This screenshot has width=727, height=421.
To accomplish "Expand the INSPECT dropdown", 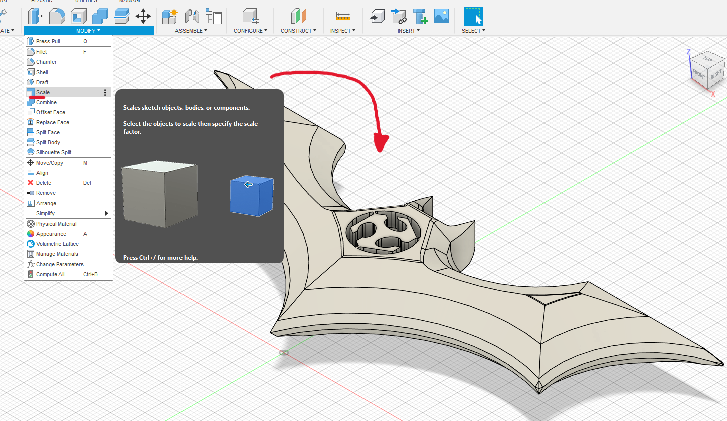I will [x=343, y=31].
